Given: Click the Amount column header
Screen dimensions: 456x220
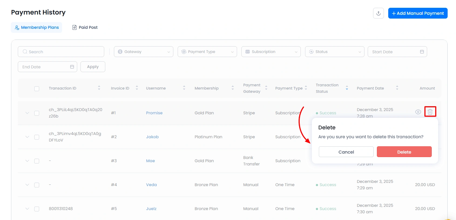Looking at the screenshot, I should tap(427, 88).
